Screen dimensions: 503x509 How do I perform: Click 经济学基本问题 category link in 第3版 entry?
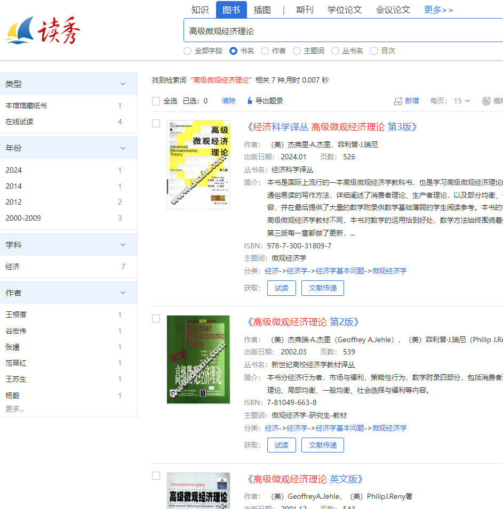tap(340, 271)
